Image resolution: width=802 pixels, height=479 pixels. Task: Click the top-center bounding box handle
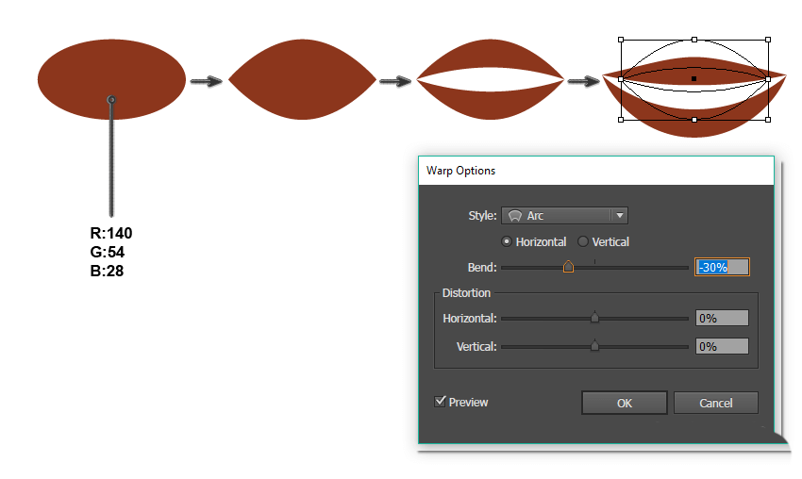(x=694, y=40)
